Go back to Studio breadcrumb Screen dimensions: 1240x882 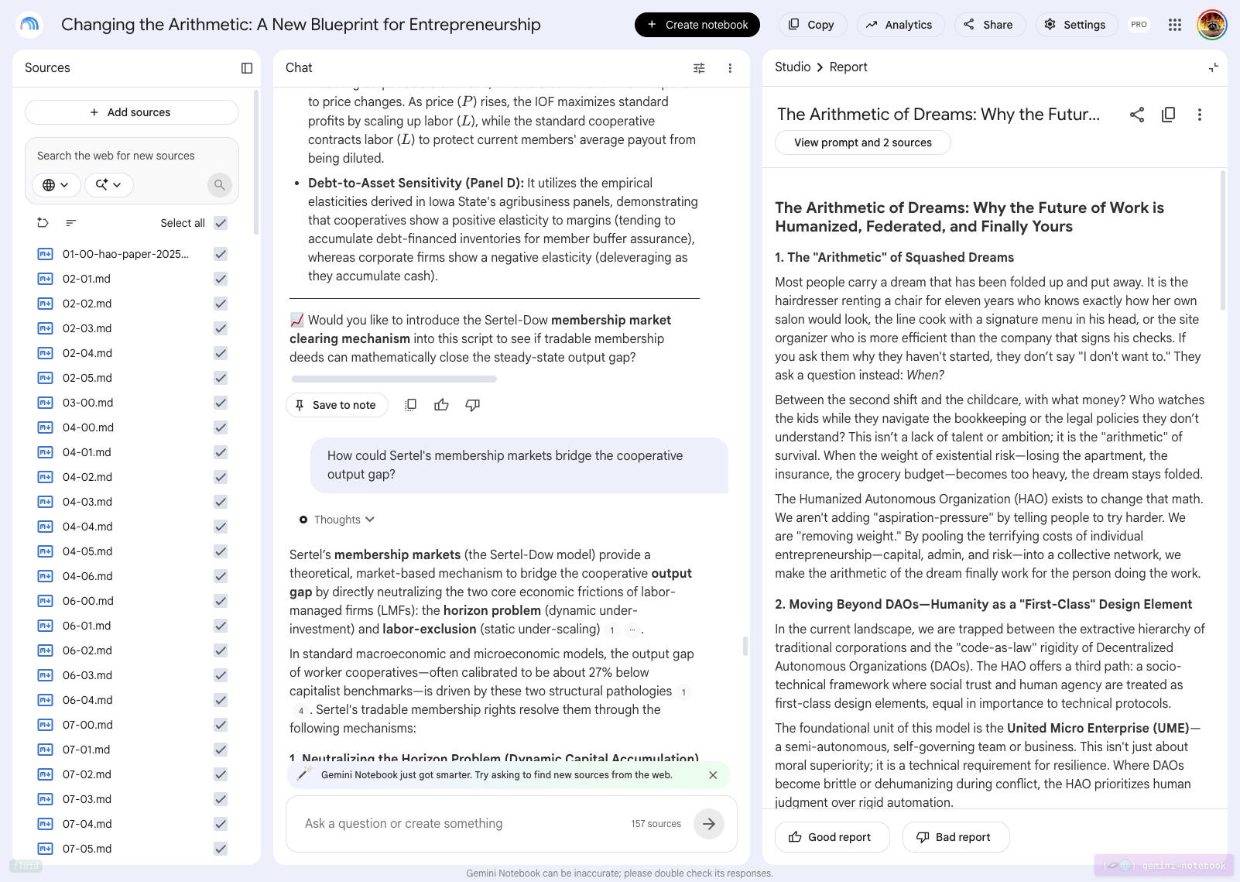793,67
